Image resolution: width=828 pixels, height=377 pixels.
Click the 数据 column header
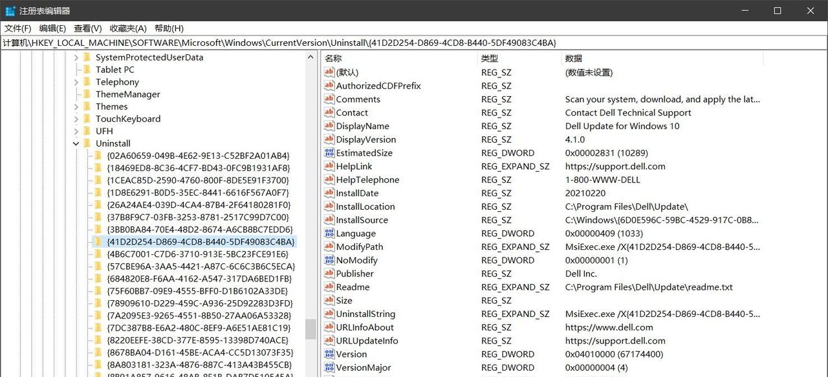662,58
